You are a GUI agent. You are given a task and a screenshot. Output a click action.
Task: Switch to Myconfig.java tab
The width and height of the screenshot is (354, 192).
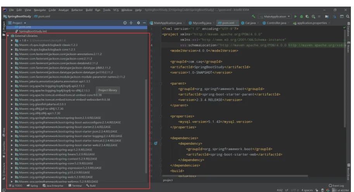click(x=202, y=23)
